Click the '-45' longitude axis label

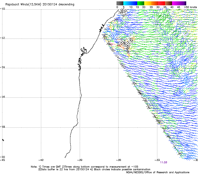(2, 160)
